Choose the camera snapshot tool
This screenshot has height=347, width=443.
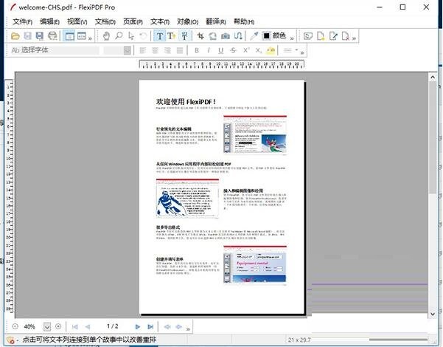(226, 35)
